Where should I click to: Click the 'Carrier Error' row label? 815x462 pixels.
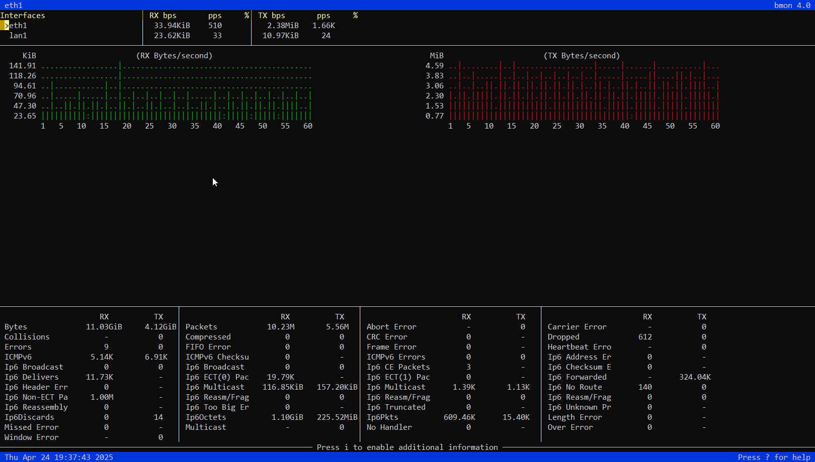577,327
